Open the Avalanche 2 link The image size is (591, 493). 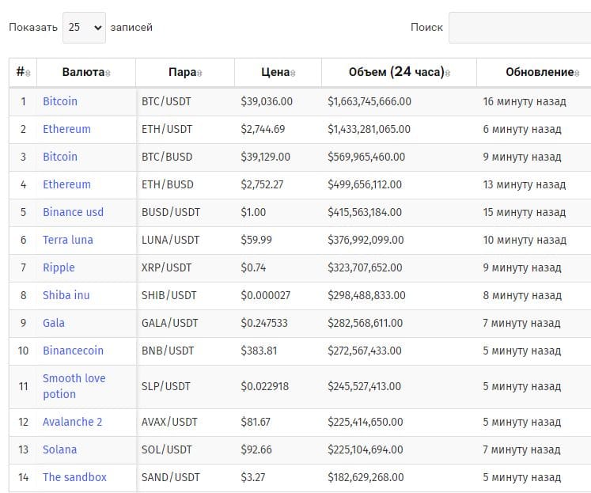coord(72,422)
